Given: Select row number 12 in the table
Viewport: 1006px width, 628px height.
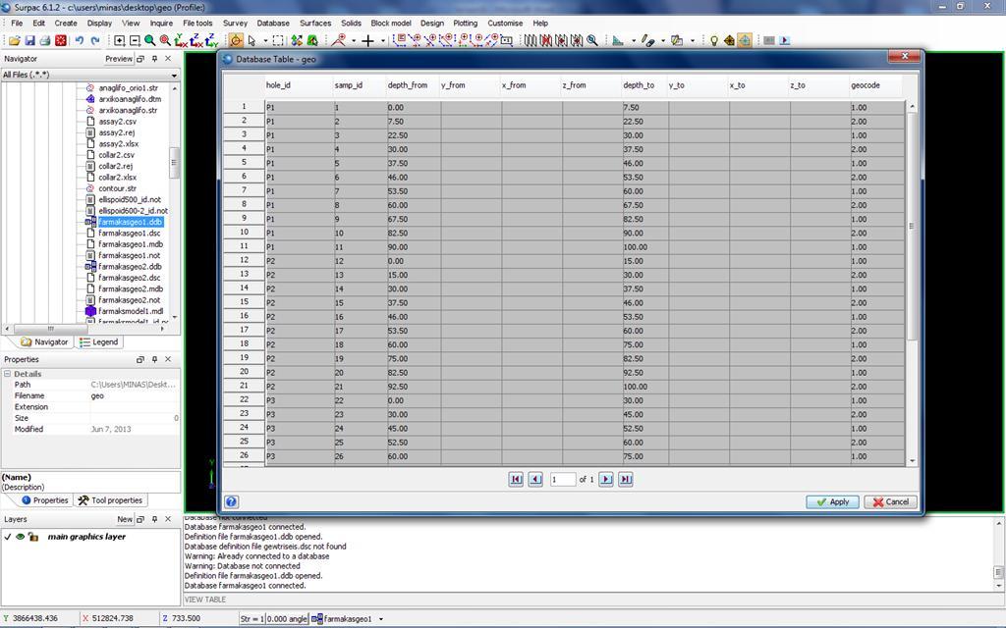Looking at the screenshot, I should (x=244, y=259).
